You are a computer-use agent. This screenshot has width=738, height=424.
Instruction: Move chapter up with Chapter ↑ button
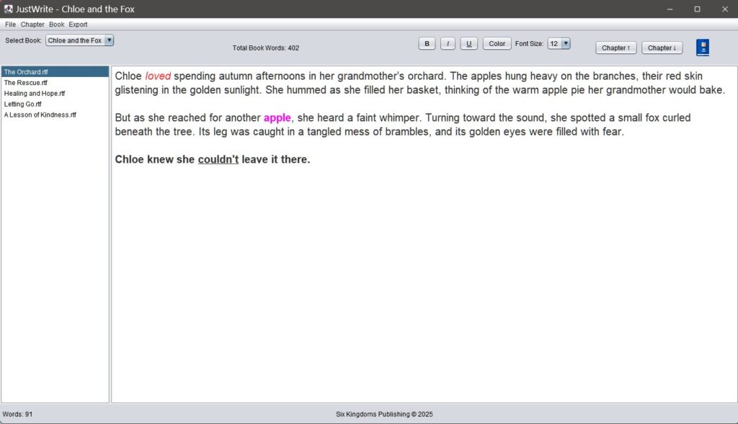pos(616,48)
